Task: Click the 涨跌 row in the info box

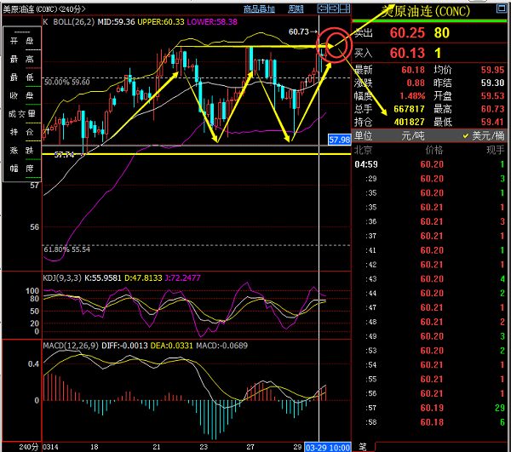Action: tap(22, 151)
